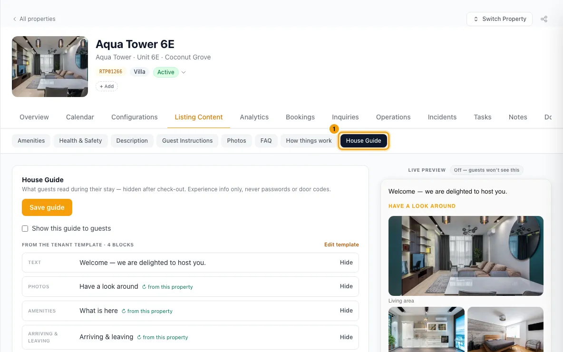Hide the Have a look around block
Screen dimensions: 563x352
346,286
